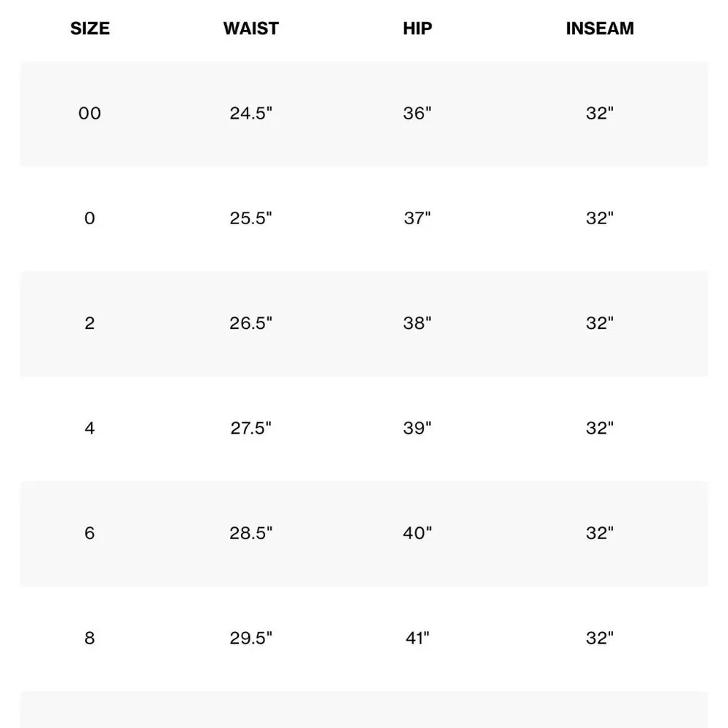Click the 25.5" waist value

point(251,218)
